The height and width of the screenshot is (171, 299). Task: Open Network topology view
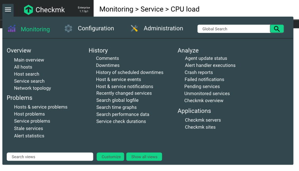[x=32, y=88]
